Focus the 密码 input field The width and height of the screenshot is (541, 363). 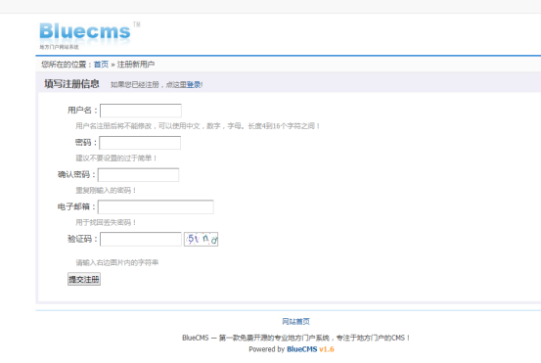coord(140,143)
